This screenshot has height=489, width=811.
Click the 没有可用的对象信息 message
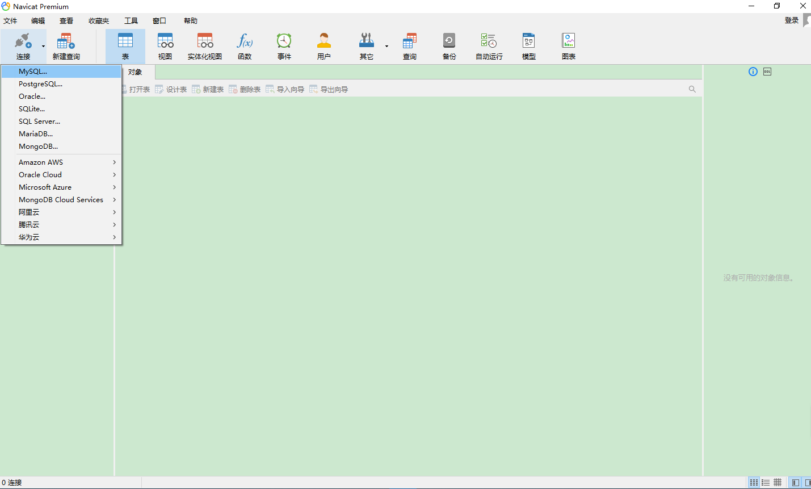pos(760,278)
